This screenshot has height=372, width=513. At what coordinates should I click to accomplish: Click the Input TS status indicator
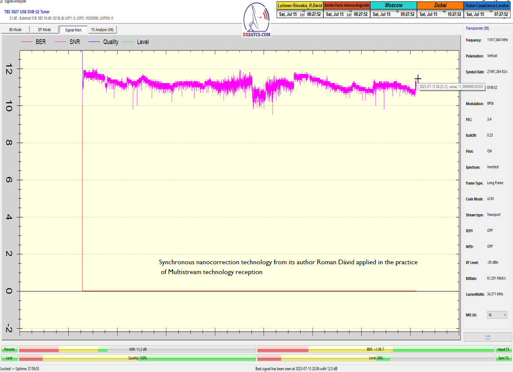(503, 349)
